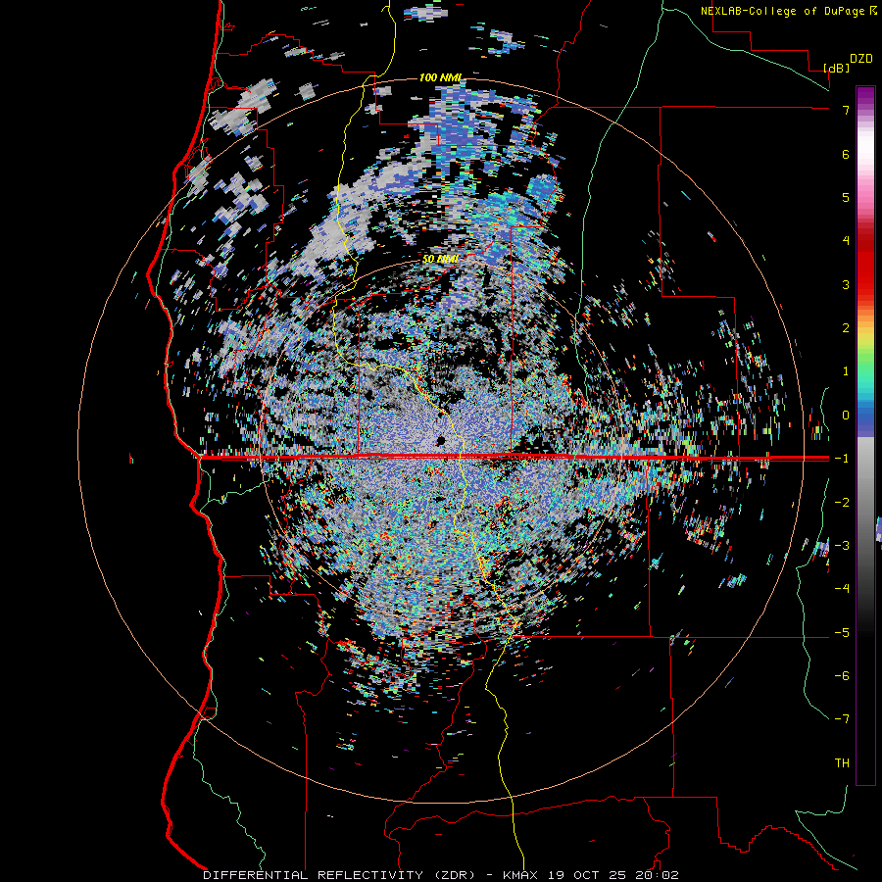Click the 0 dB color scale mark
Viewport: 882px width, 882px height.
click(x=846, y=416)
